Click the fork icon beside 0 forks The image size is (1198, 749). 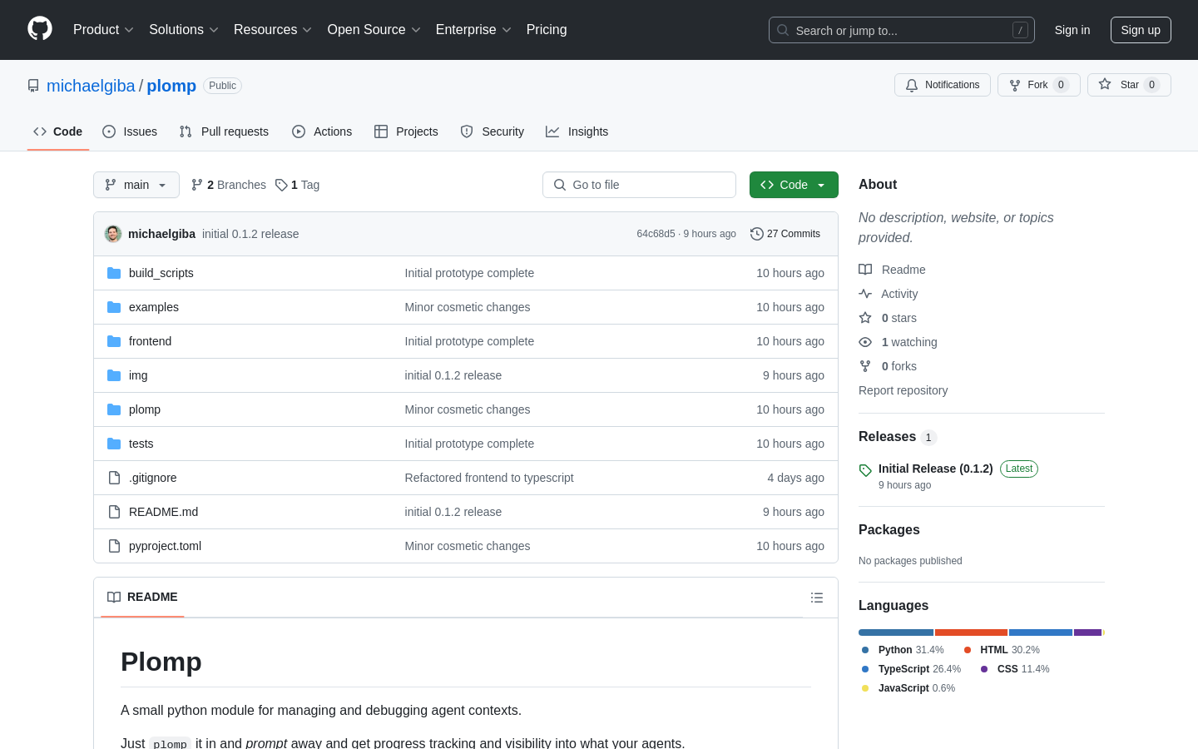865,366
